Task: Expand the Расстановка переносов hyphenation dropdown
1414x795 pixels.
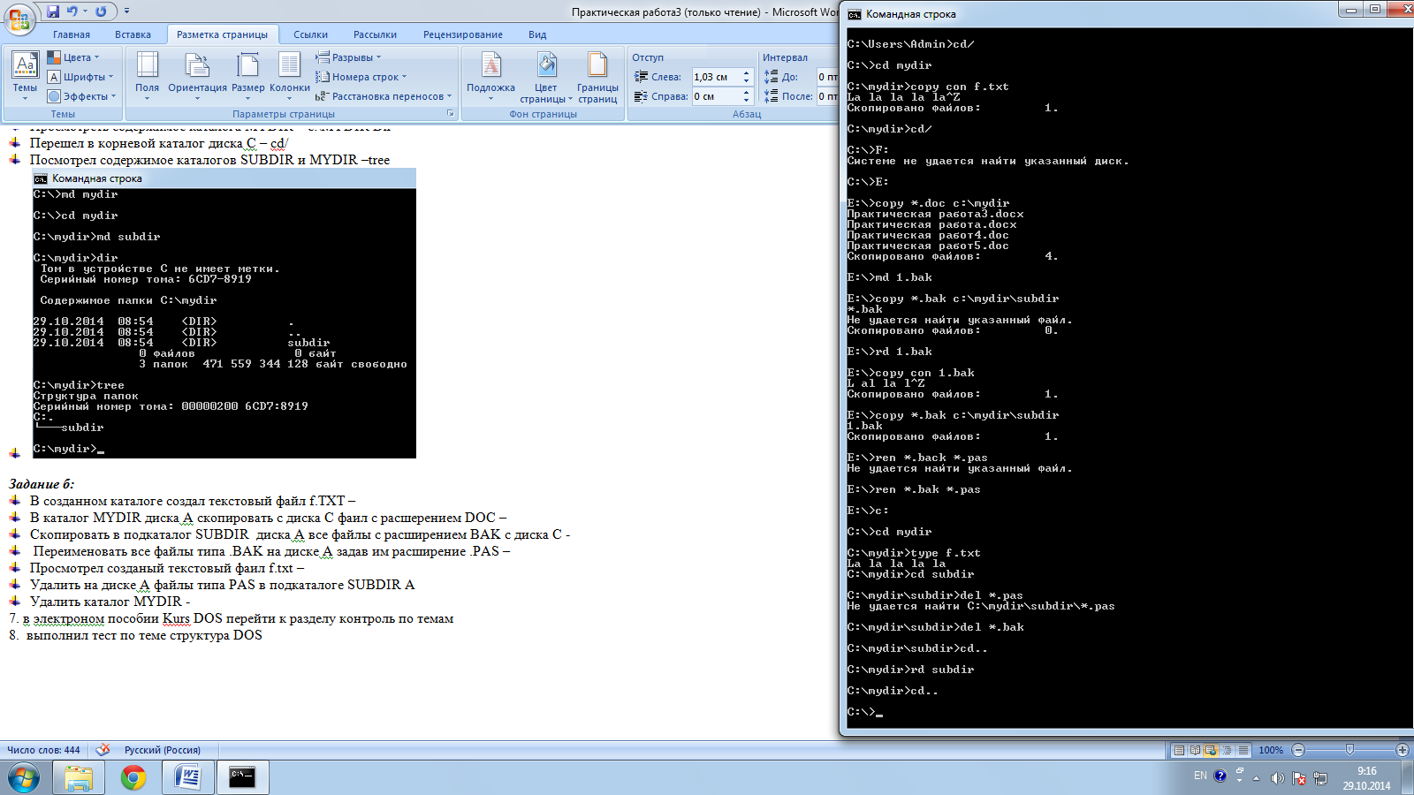Action: point(384,96)
